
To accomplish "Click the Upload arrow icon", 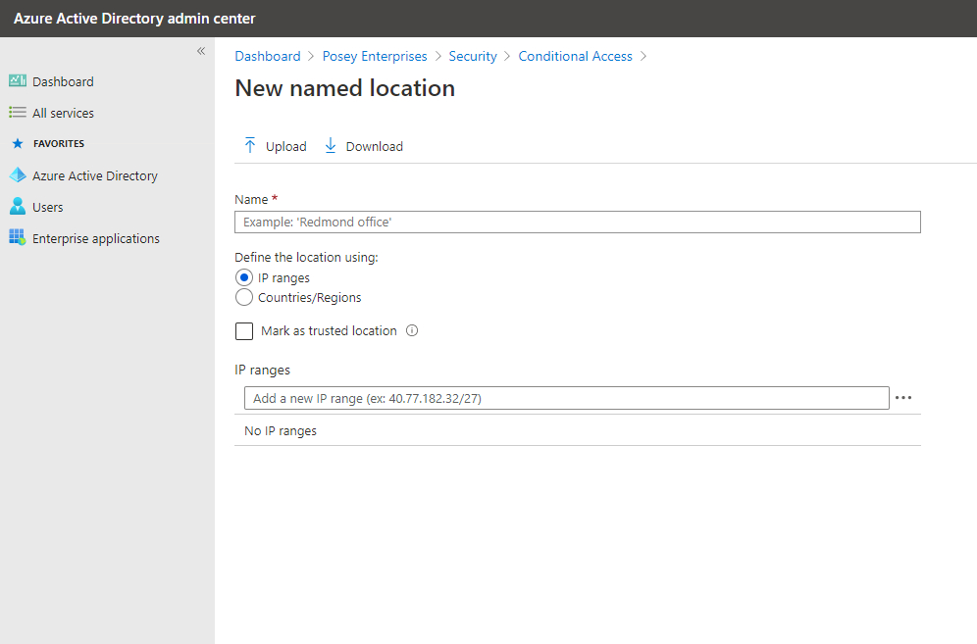I will point(250,146).
